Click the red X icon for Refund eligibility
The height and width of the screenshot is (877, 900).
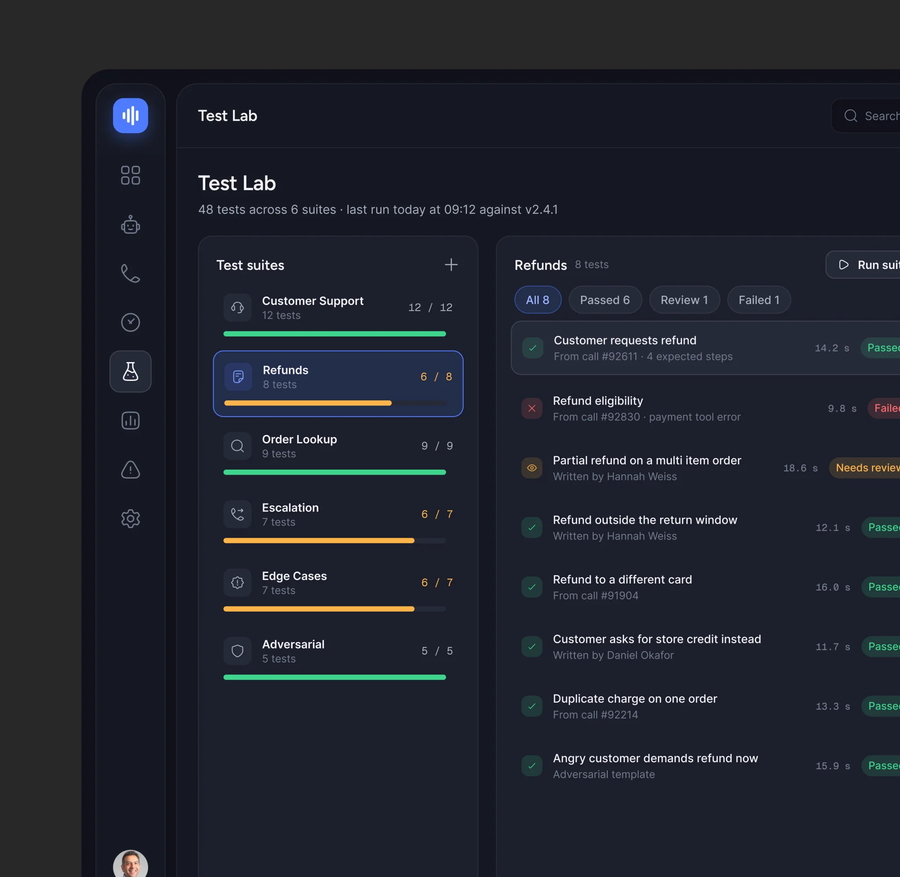[532, 408]
